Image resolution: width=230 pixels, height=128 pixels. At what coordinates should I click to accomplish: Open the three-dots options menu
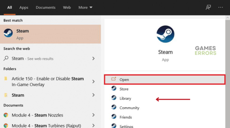tap(221, 7)
